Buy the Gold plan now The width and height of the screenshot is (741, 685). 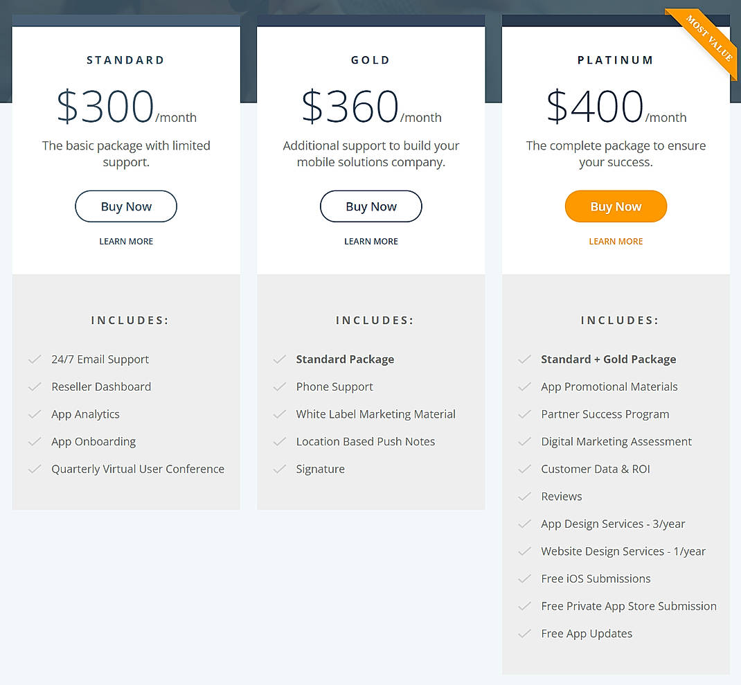[370, 206]
